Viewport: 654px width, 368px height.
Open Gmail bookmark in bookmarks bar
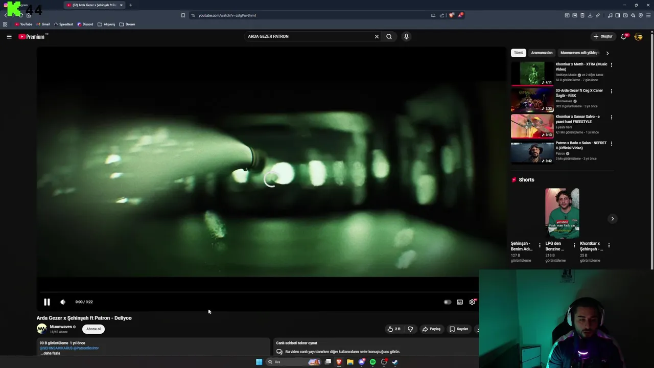[x=43, y=24]
